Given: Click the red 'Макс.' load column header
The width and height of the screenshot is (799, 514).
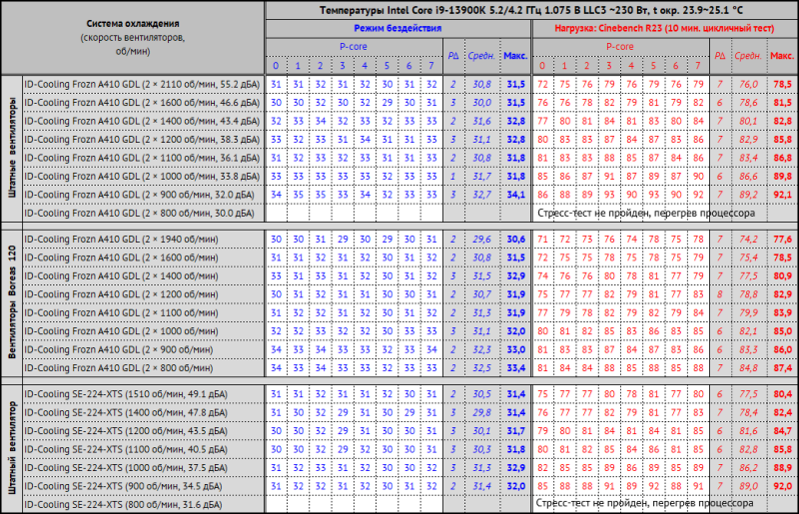Looking at the screenshot, I should (782, 56).
